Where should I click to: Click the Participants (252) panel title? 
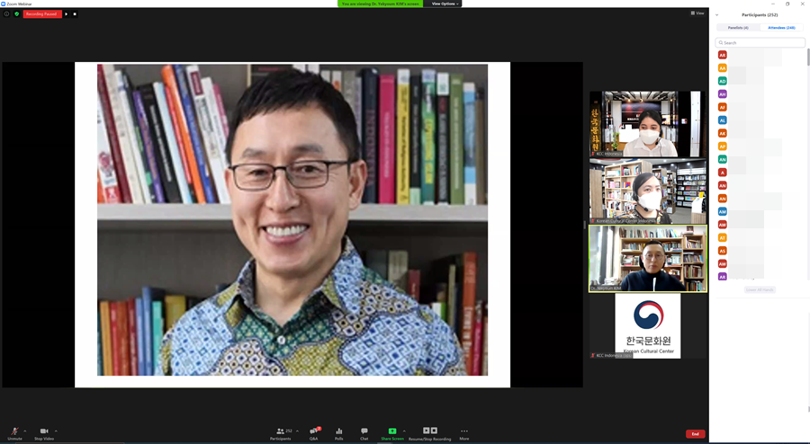click(x=760, y=15)
